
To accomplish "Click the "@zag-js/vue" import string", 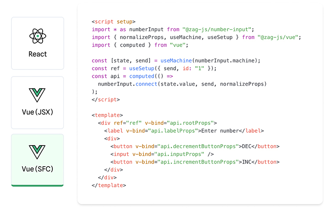I will pos(278,37).
